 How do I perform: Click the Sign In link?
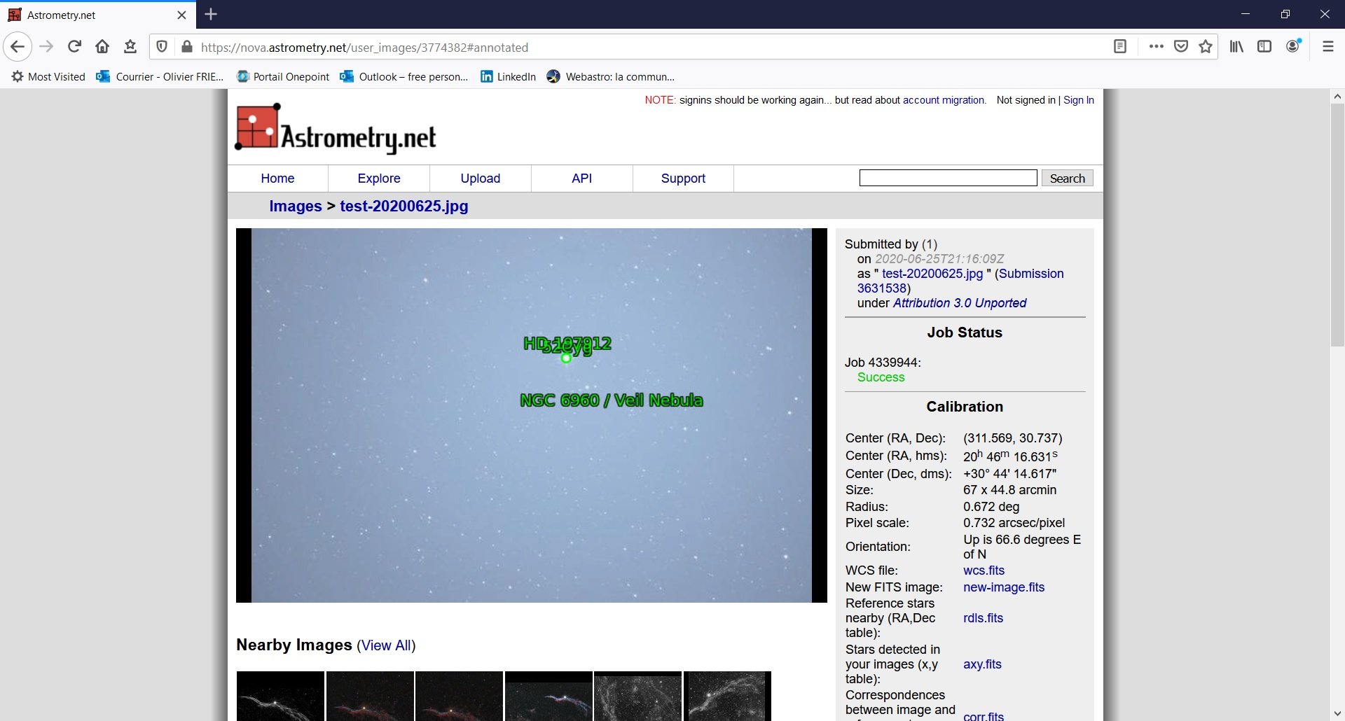tap(1079, 100)
